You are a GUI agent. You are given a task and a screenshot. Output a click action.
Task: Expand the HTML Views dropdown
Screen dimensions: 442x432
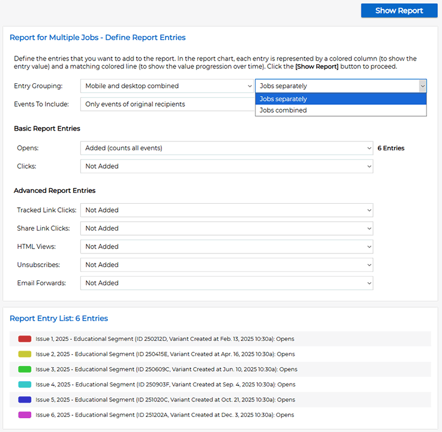(x=226, y=246)
